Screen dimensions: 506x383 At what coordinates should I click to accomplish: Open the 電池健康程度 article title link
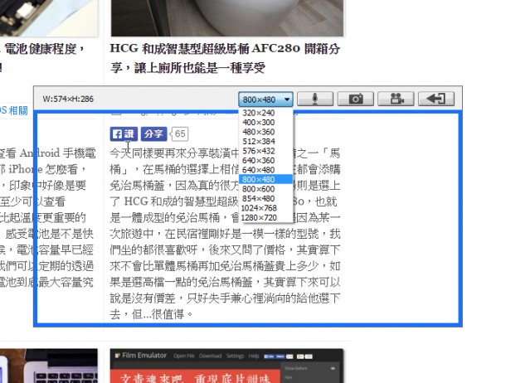[43, 58]
